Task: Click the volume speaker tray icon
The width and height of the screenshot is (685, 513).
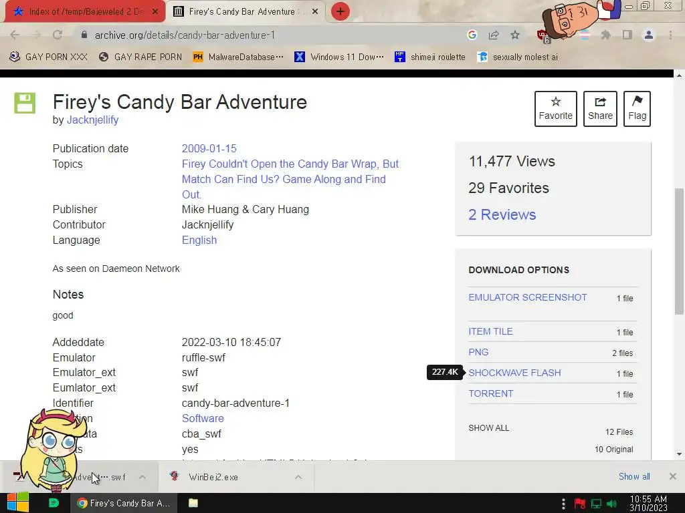Action: coord(612,504)
